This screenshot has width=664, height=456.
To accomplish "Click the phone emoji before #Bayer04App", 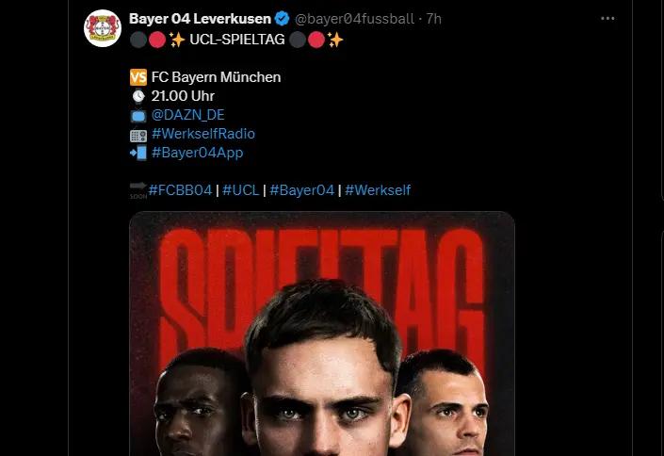I will (138, 153).
